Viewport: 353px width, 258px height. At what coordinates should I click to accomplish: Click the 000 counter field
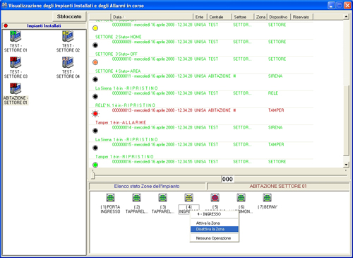[x=227, y=179]
